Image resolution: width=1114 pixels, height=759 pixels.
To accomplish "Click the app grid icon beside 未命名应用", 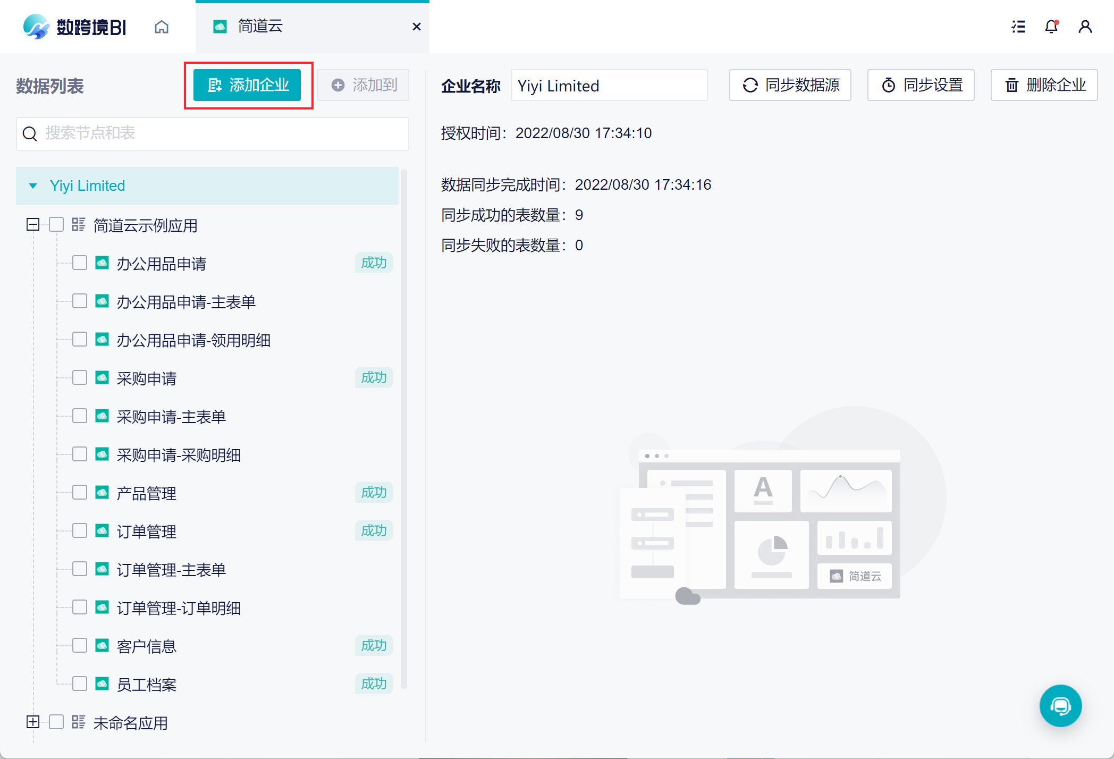I will [x=79, y=722].
